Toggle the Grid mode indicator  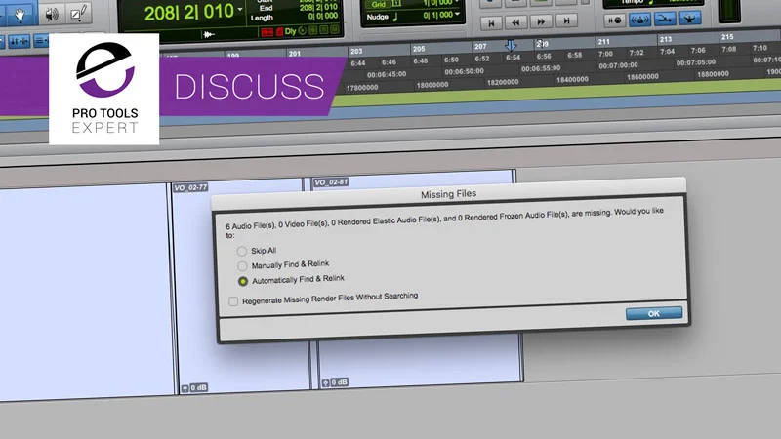379,4
